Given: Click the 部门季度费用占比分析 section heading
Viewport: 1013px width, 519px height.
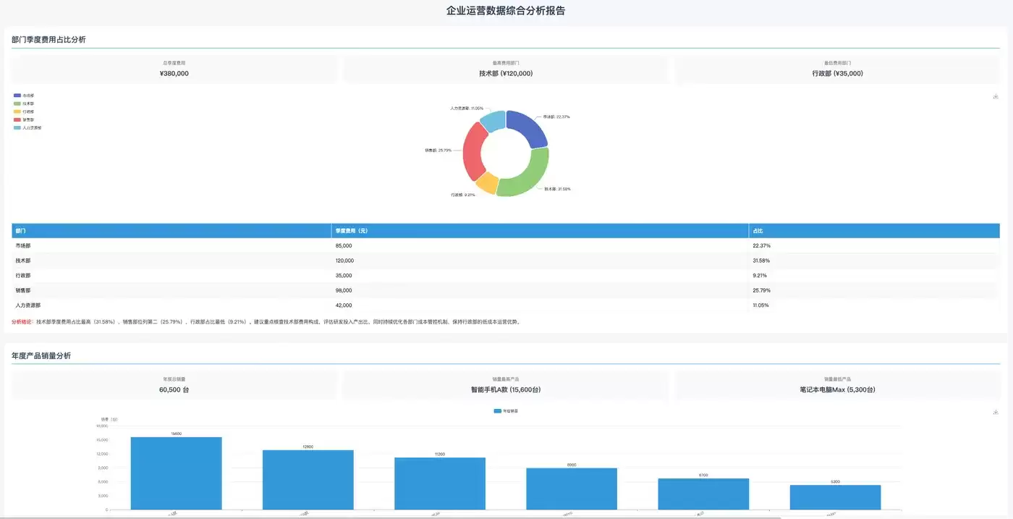Looking at the screenshot, I should 48,40.
